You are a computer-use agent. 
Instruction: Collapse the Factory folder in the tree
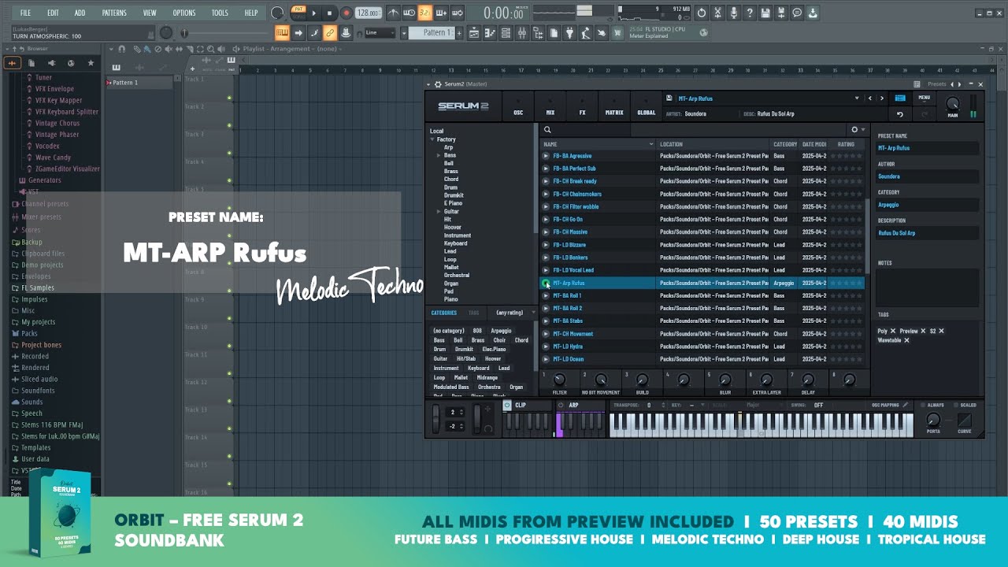(432, 139)
